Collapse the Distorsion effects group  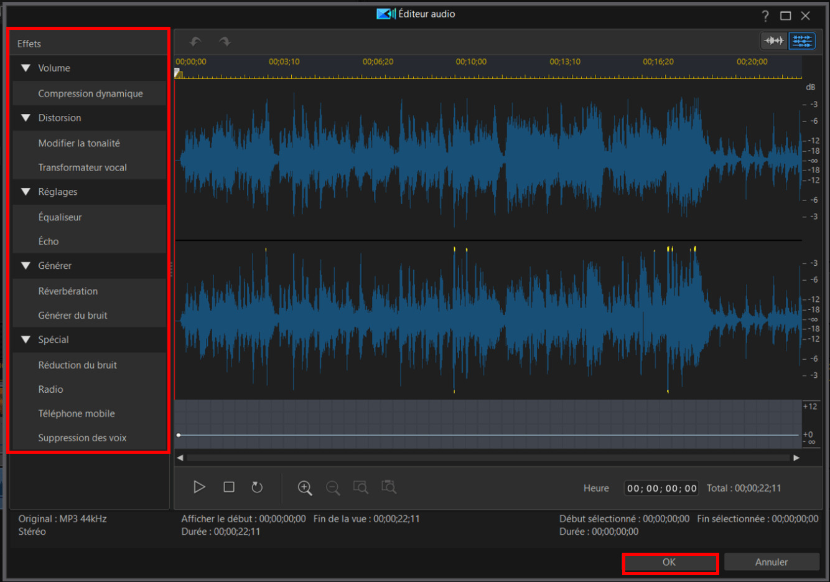pyautogui.click(x=26, y=118)
